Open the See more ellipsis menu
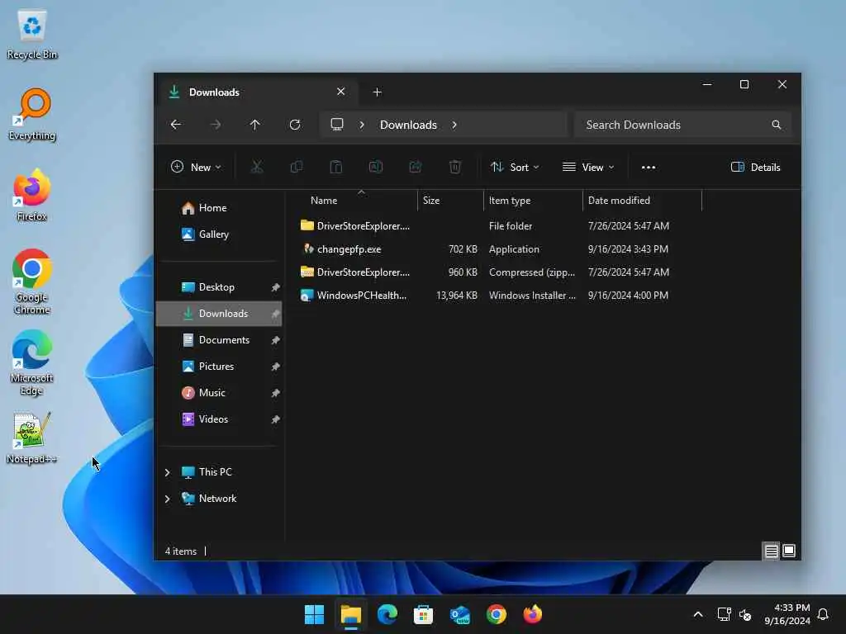Viewport: 846px width, 634px height. point(648,167)
